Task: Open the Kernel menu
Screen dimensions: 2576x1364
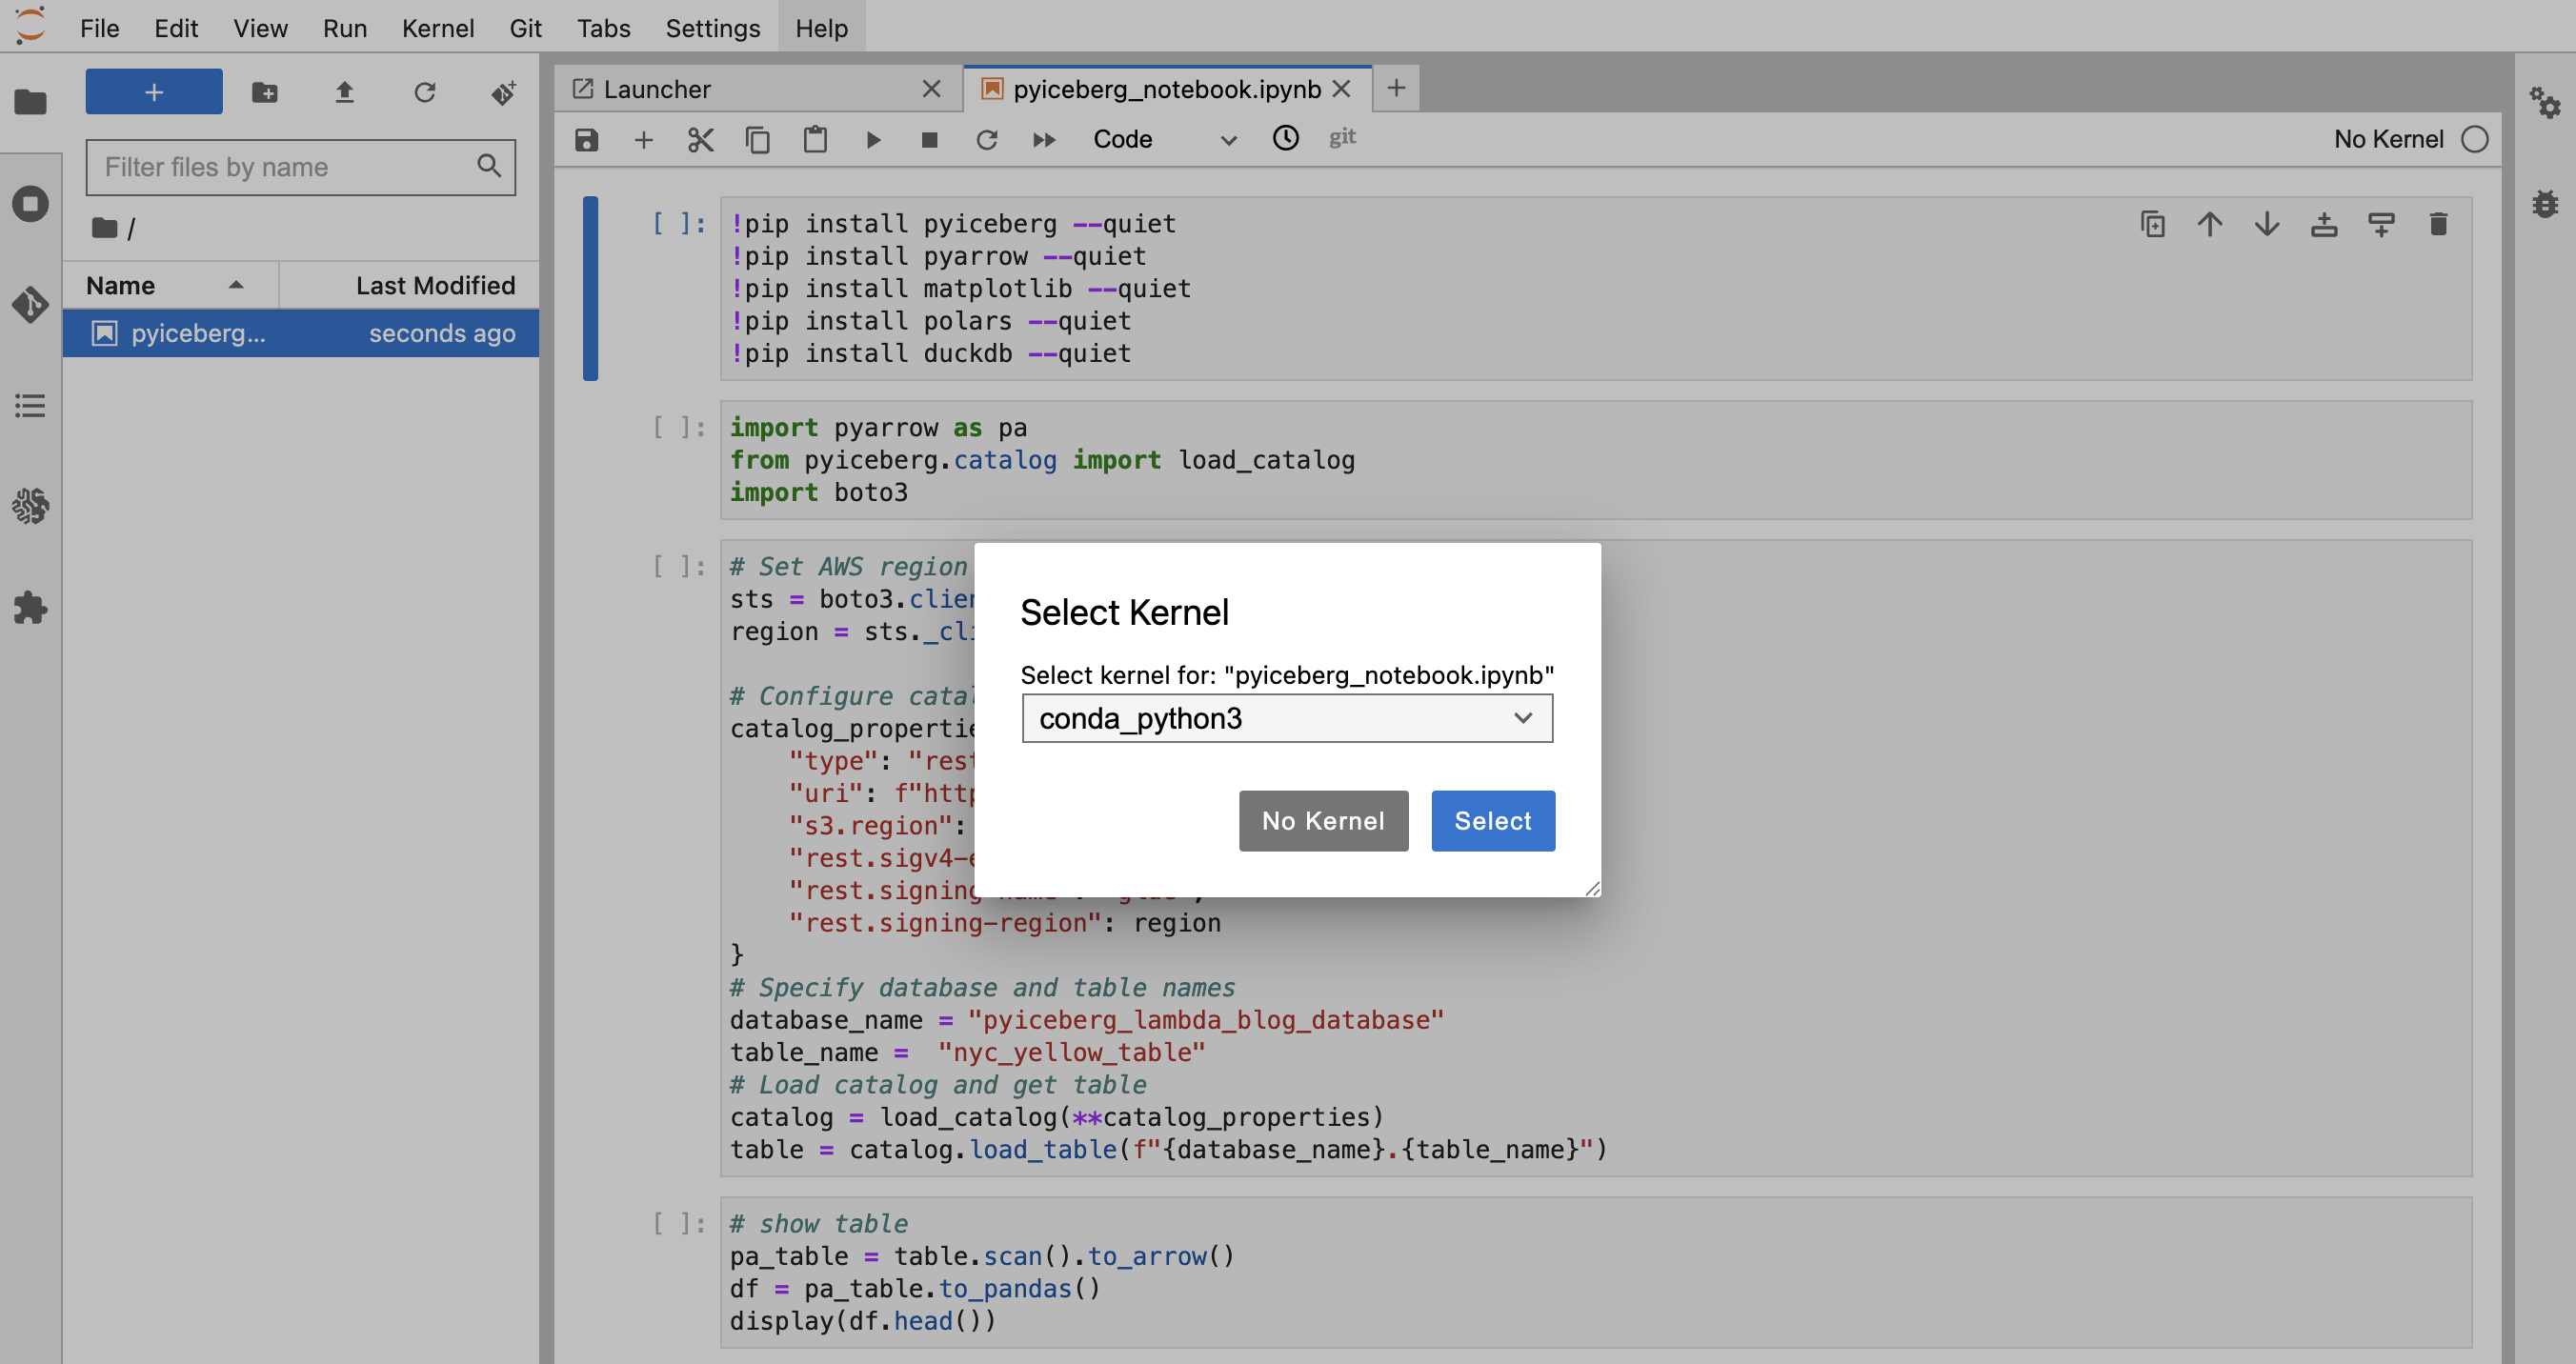Action: pyautogui.click(x=437, y=28)
